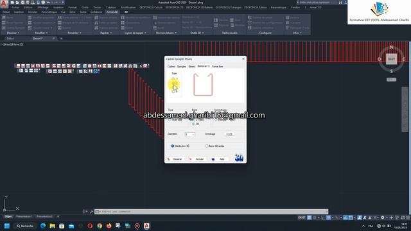The image size is (411, 231).
Task: Click the New drawing icon in quick access toolbar
Action: pyautogui.click(x=12, y=3)
